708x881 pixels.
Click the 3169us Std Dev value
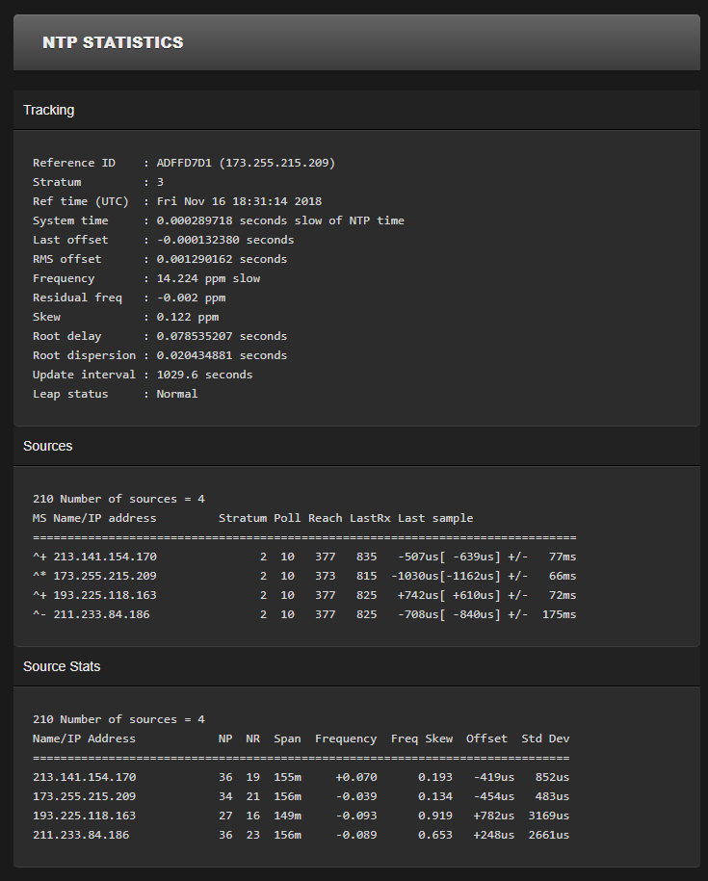[x=548, y=816]
